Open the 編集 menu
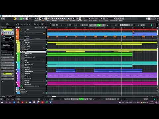Screen dimensions: 159x119 point(8,16)
